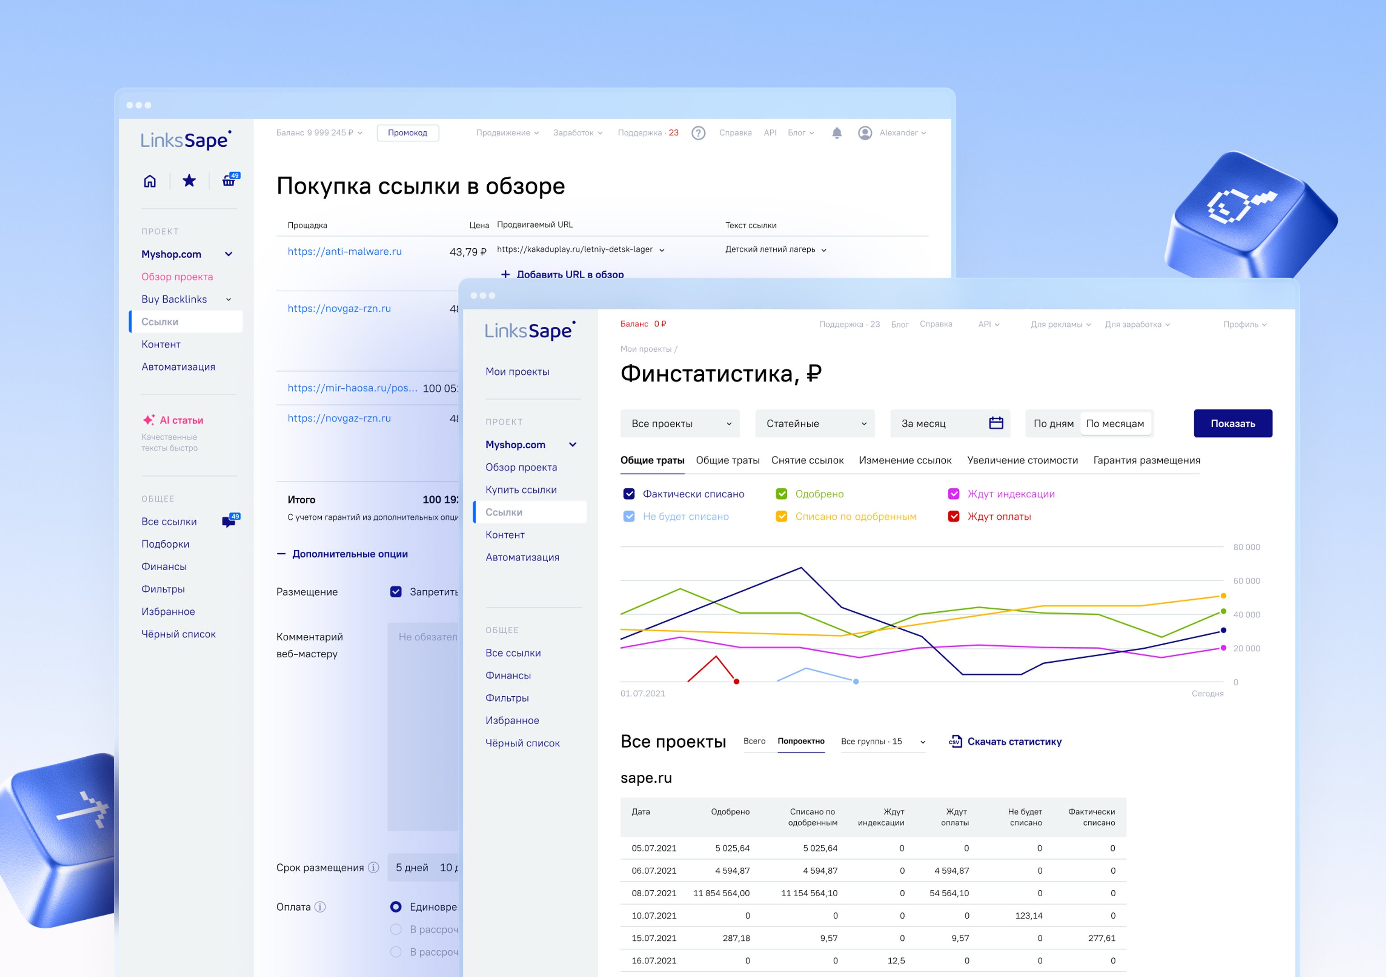
Task: Select the Всего tab
Action: click(x=754, y=741)
